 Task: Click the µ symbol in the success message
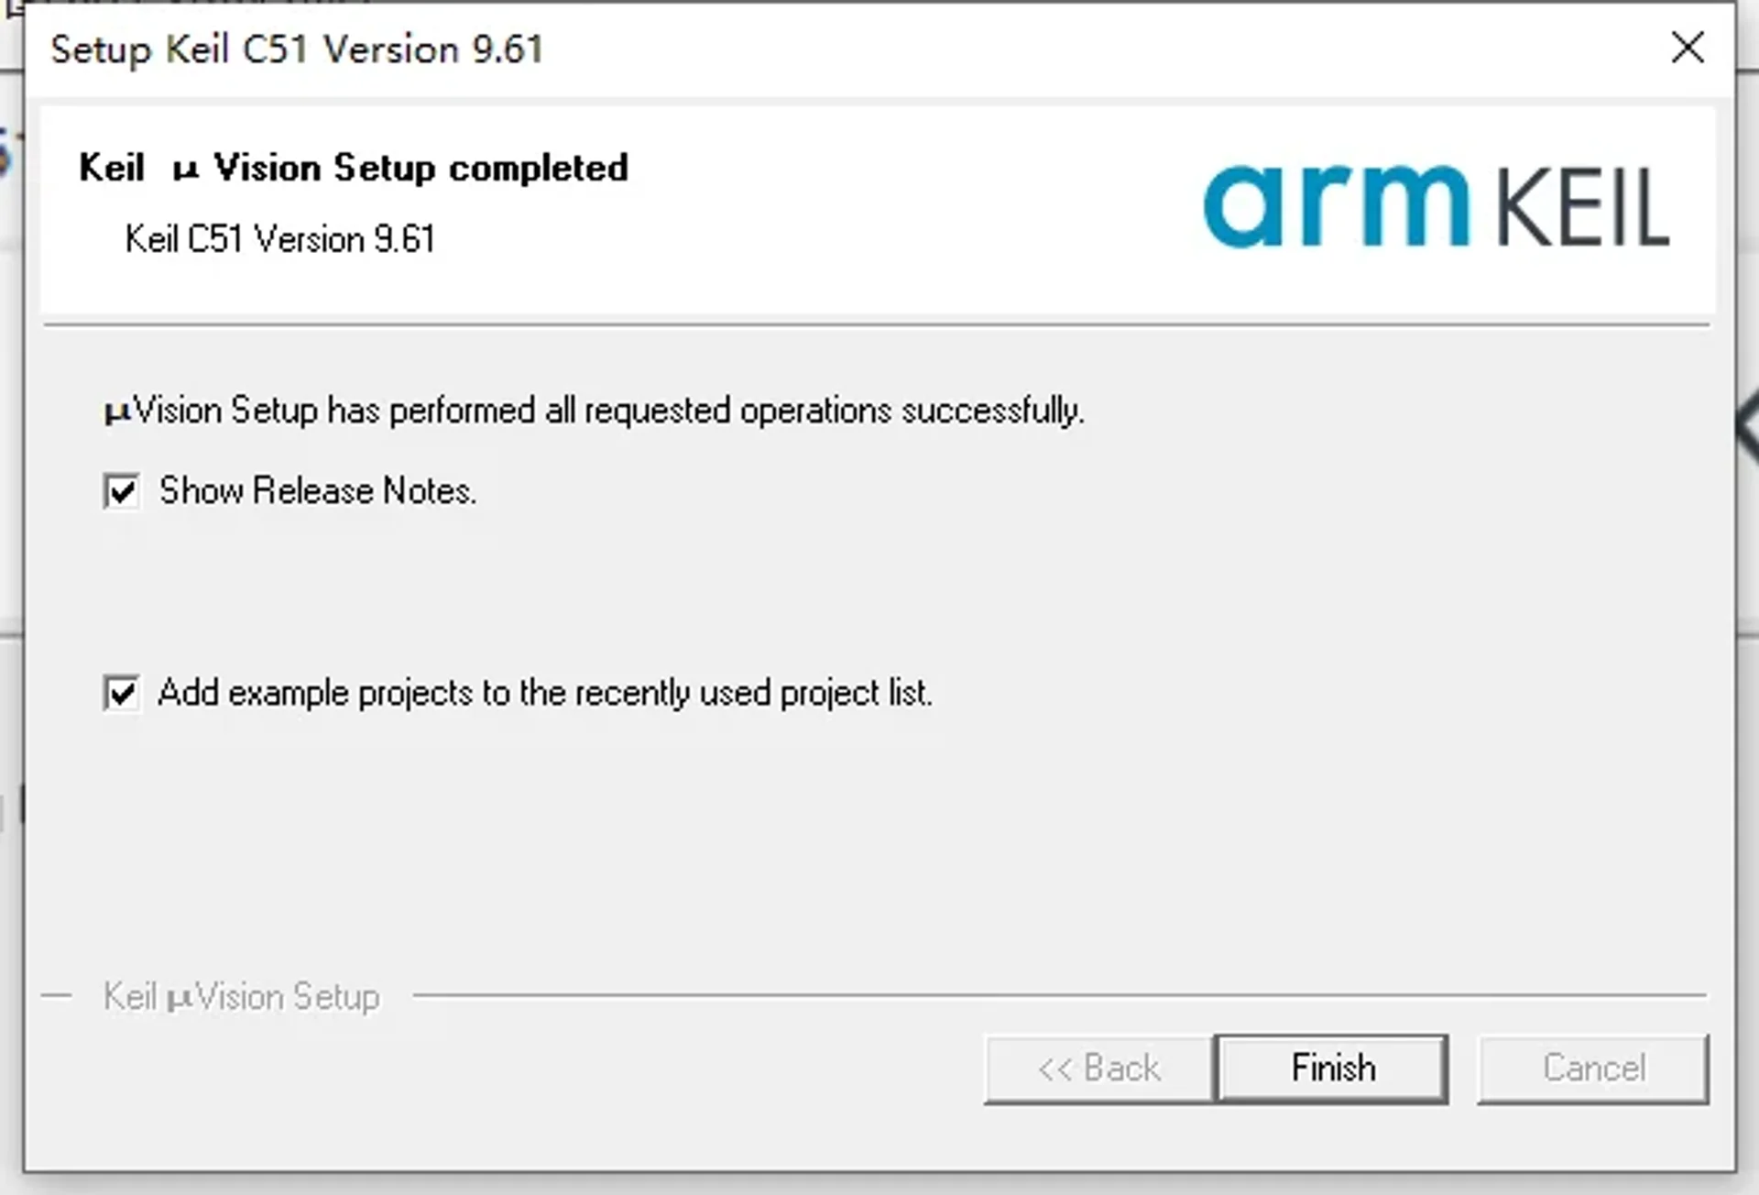coord(117,412)
